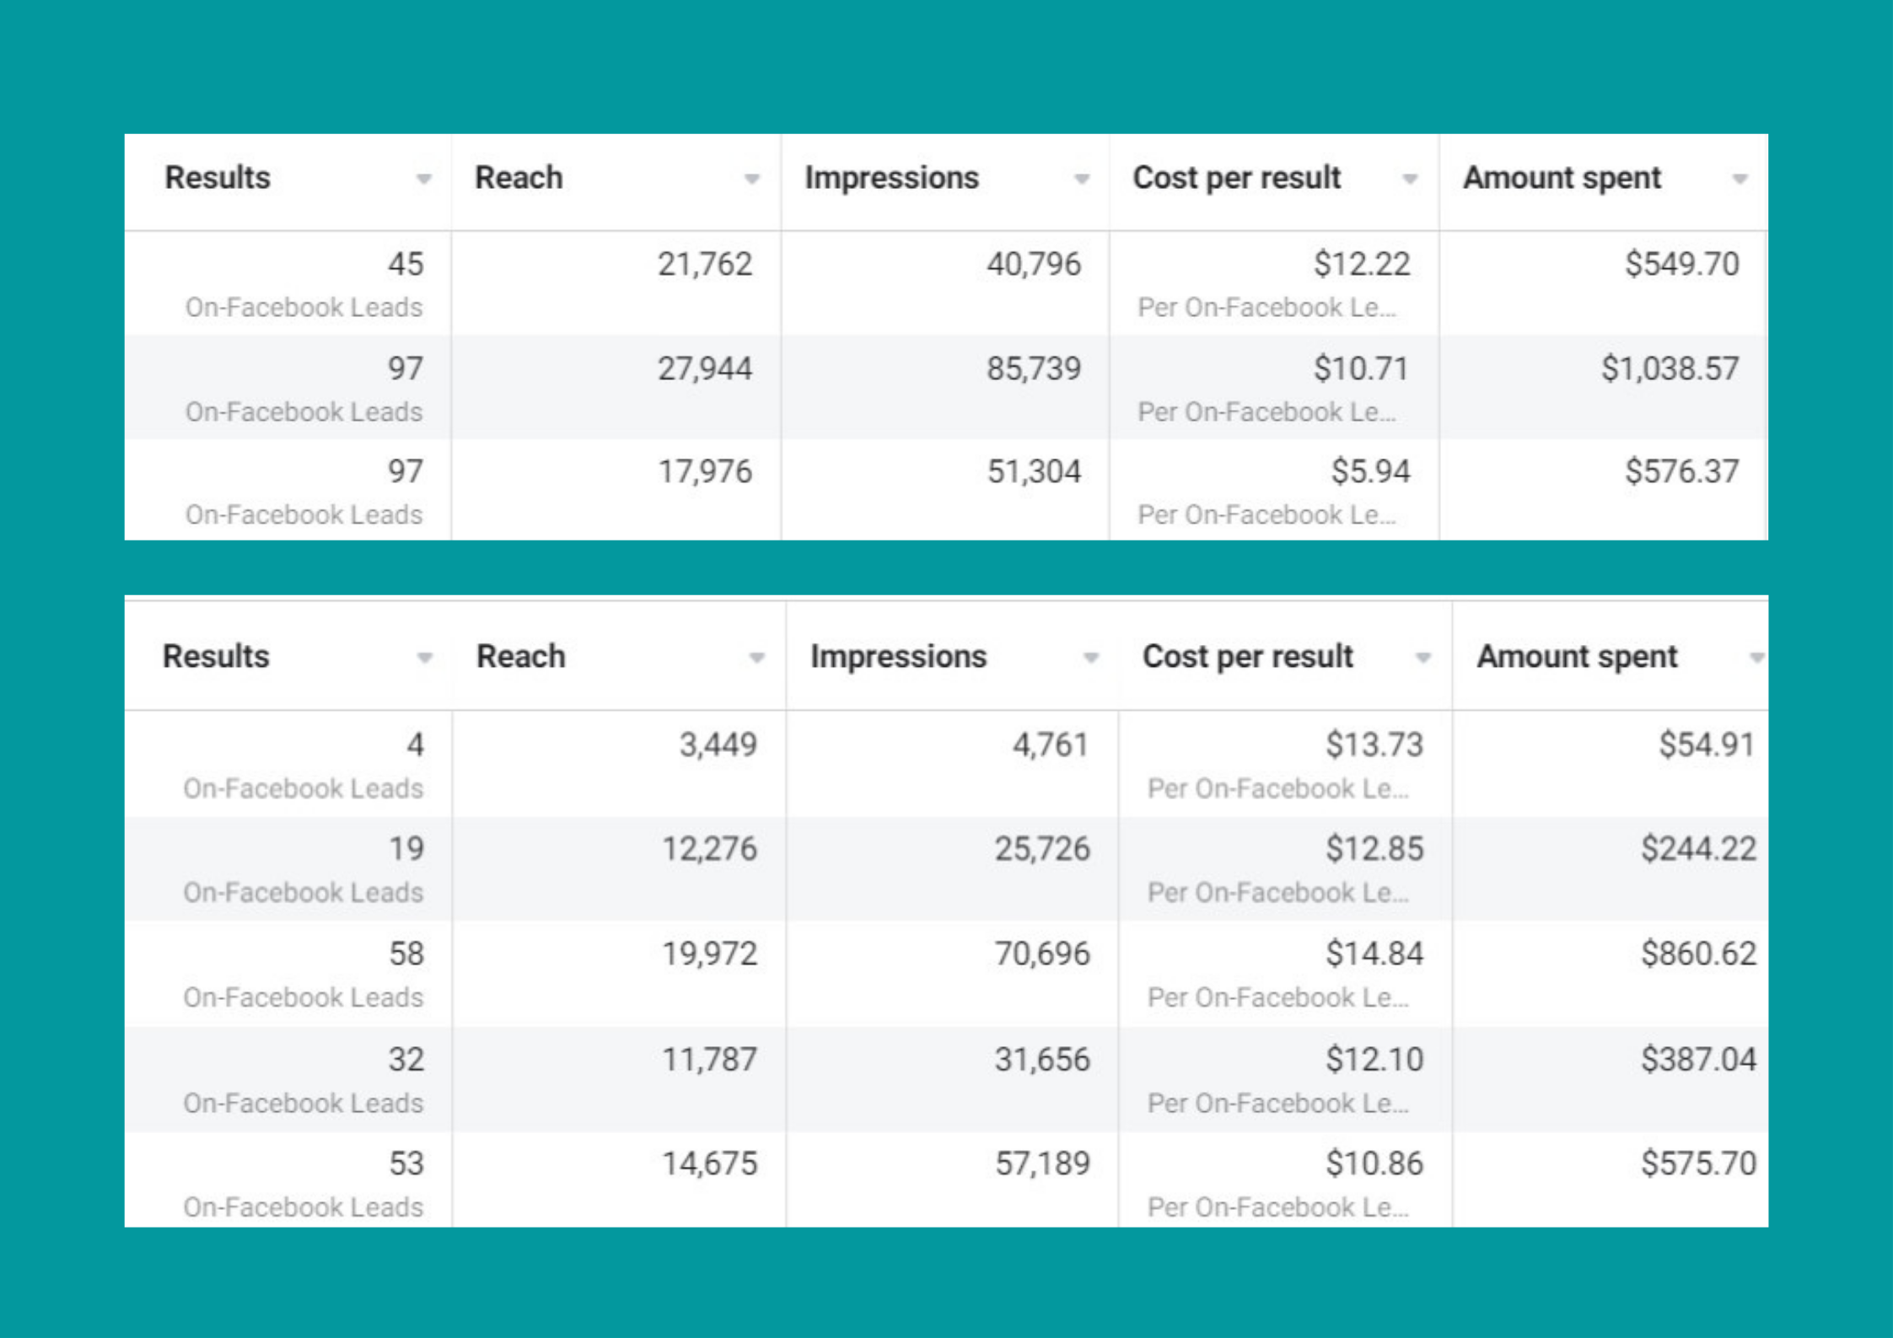Select the row with 4 On-Facebook Leads
1893x1338 pixels.
click(414, 745)
